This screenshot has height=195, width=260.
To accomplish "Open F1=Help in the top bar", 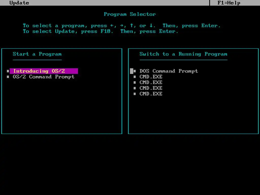I will 229,3.
